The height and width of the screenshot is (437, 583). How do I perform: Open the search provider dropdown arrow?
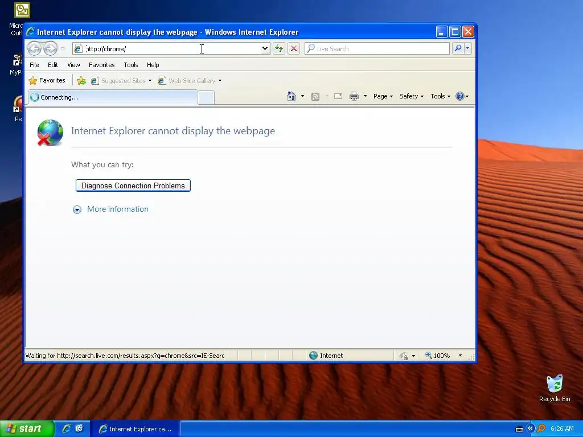coord(468,48)
